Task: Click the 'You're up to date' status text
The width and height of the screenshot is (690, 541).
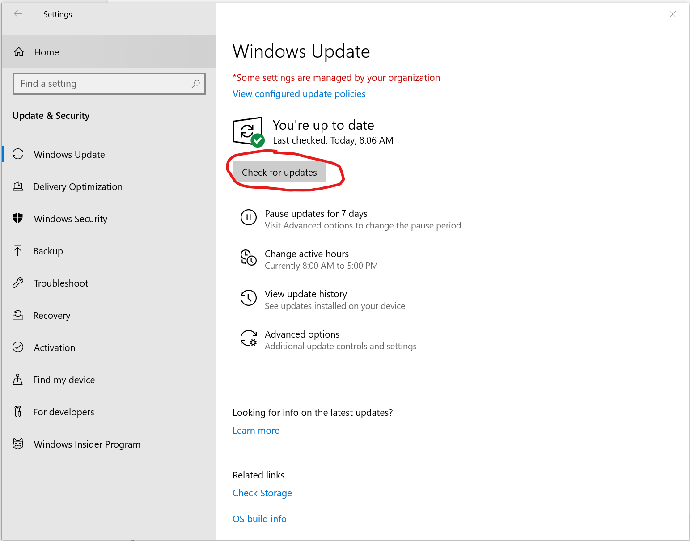Action: (323, 125)
